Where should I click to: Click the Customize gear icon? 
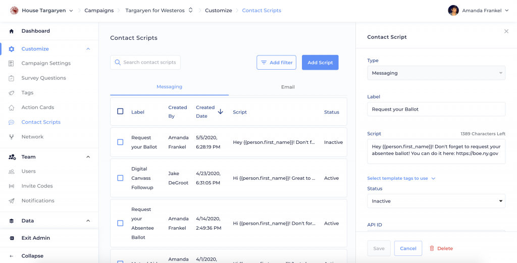[12, 49]
